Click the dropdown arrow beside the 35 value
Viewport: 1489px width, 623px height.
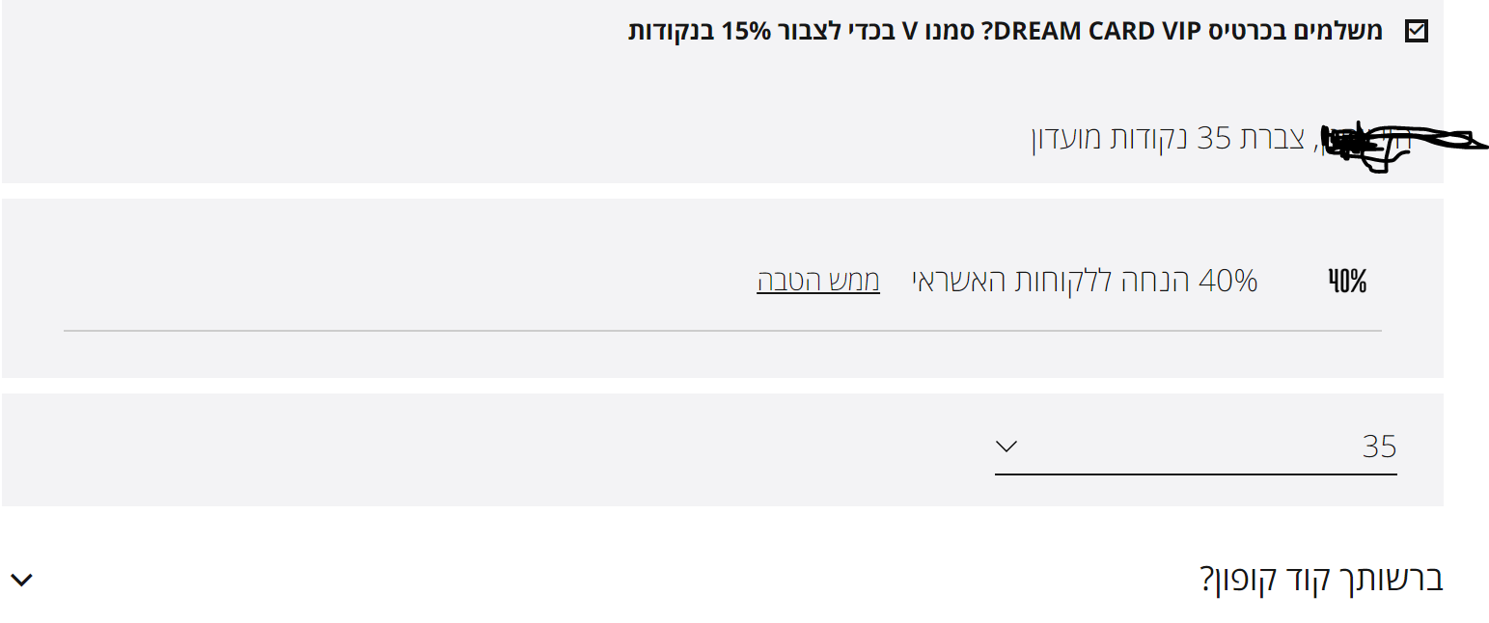click(x=1005, y=447)
